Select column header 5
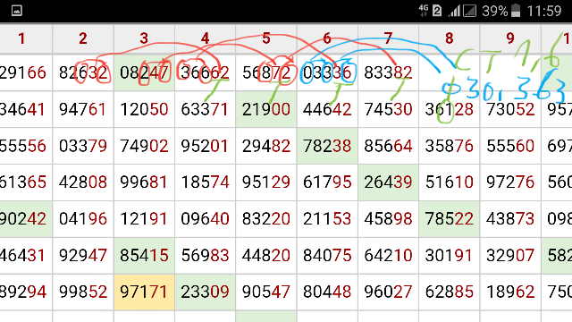The height and width of the screenshot is (322, 572). [x=266, y=38]
